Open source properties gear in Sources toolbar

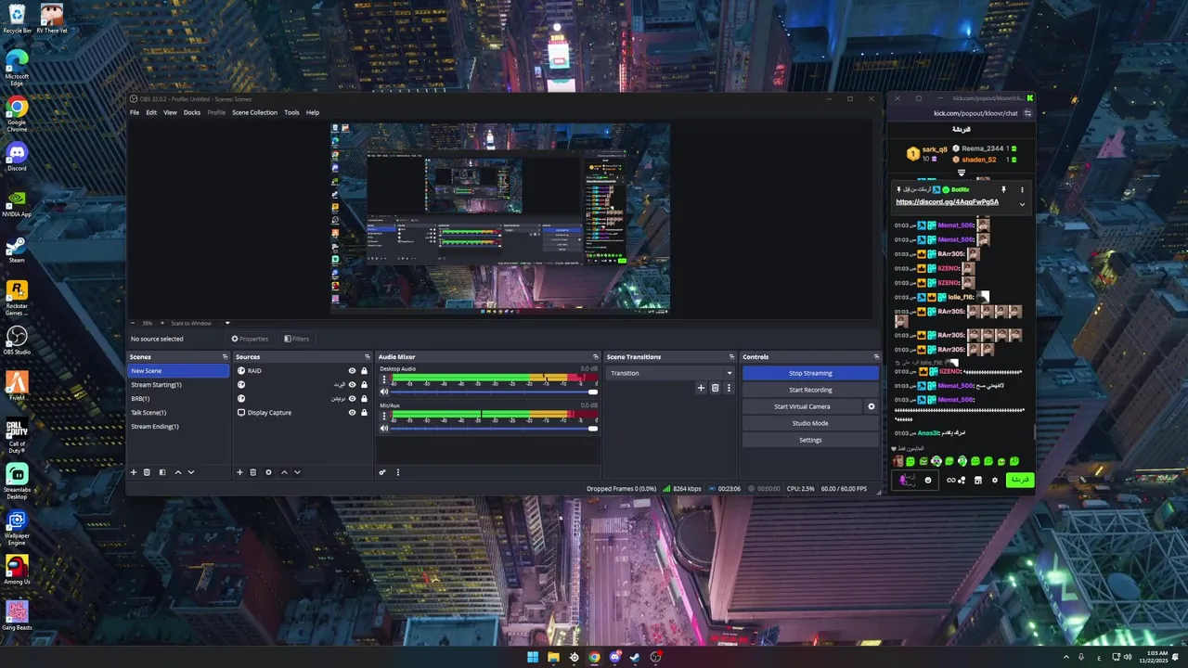(x=269, y=472)
